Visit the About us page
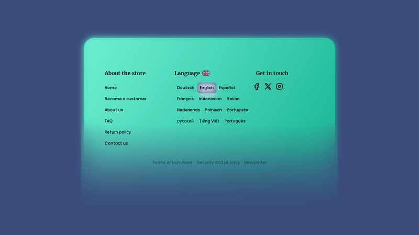 tap(114, 110)
